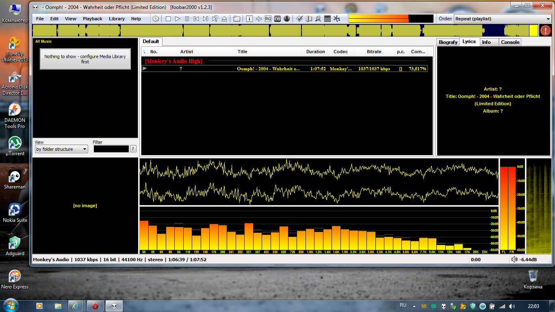Start playback with the Play button

[178, 19]
